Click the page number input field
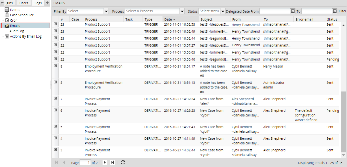This screenshot has width=347, height=167. pyautogui.click(x=85, y=163)
